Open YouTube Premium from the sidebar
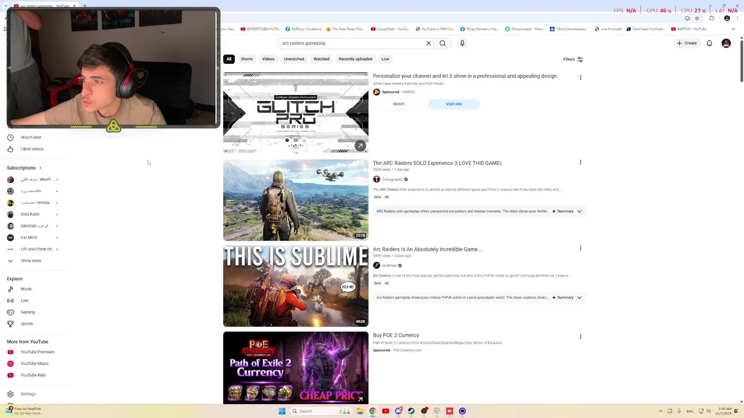 [37, 352]
